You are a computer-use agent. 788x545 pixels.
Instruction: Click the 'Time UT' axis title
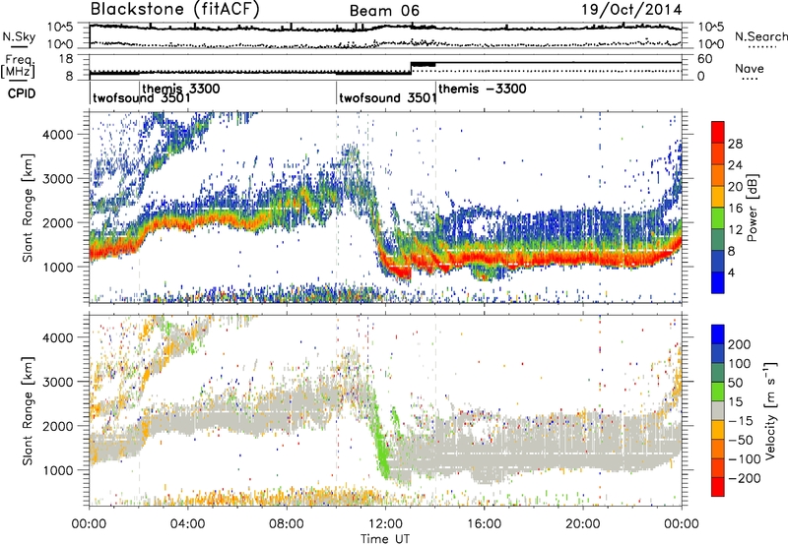pyautogui.click(x=385, y=538)
